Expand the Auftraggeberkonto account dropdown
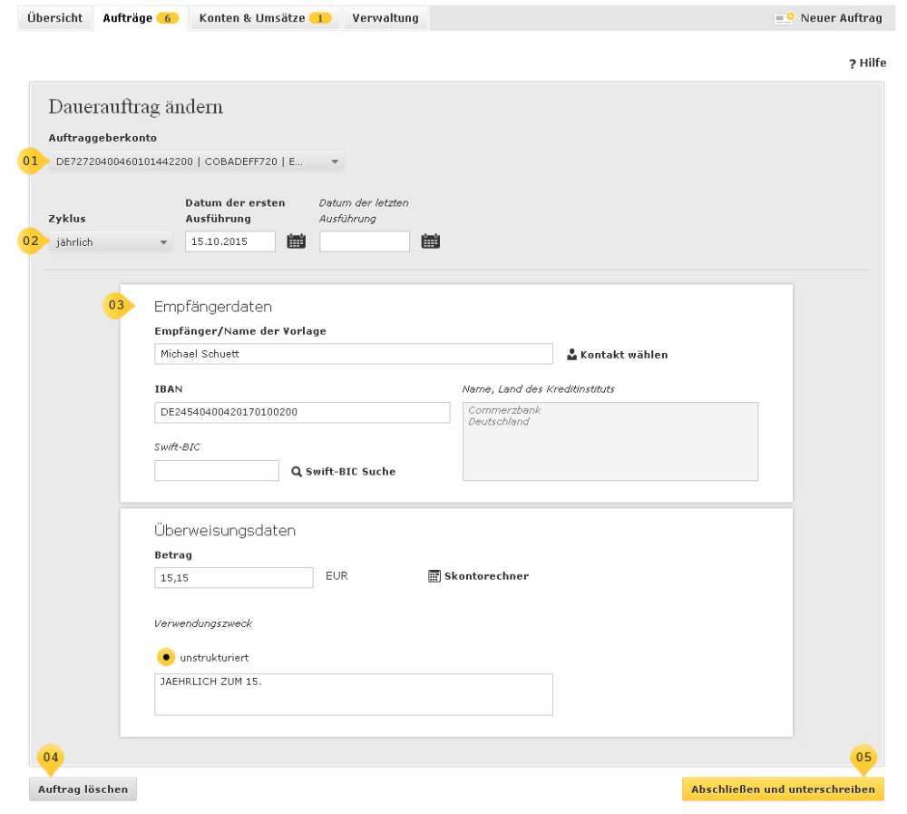This screenshot has width=907, height=814. pos(334,162)
